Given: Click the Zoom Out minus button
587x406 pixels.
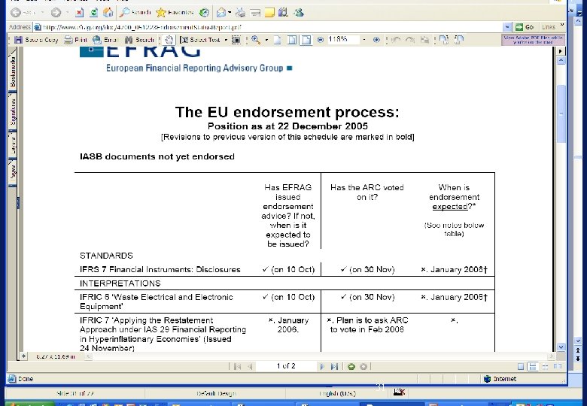Looking at the screenshot, I should tap(321, 40).
